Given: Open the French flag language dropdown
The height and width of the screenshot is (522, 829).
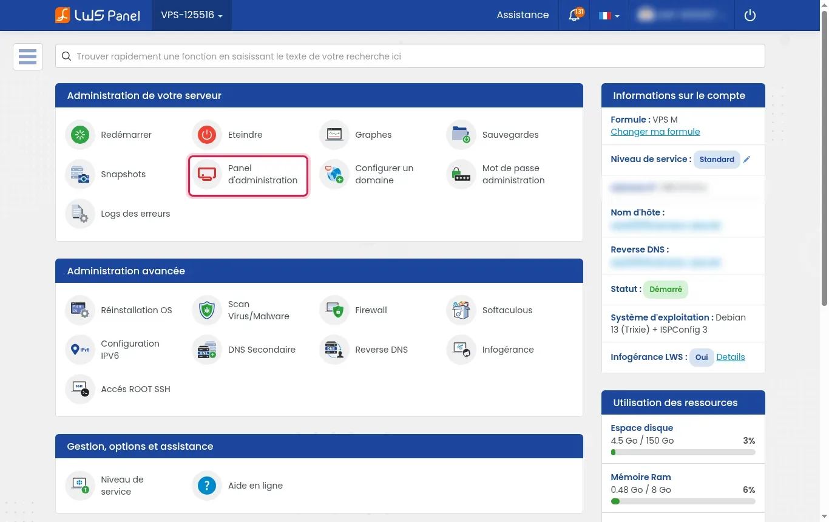Looking at the screenshot, I should [x=609, y=15].
